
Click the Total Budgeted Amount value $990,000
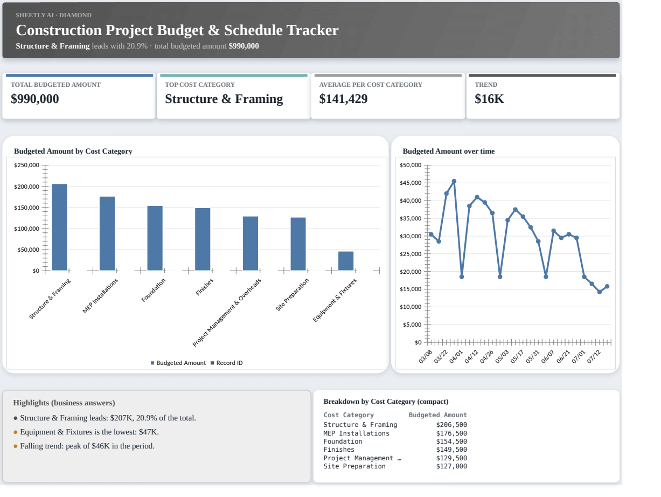(35, 99)
